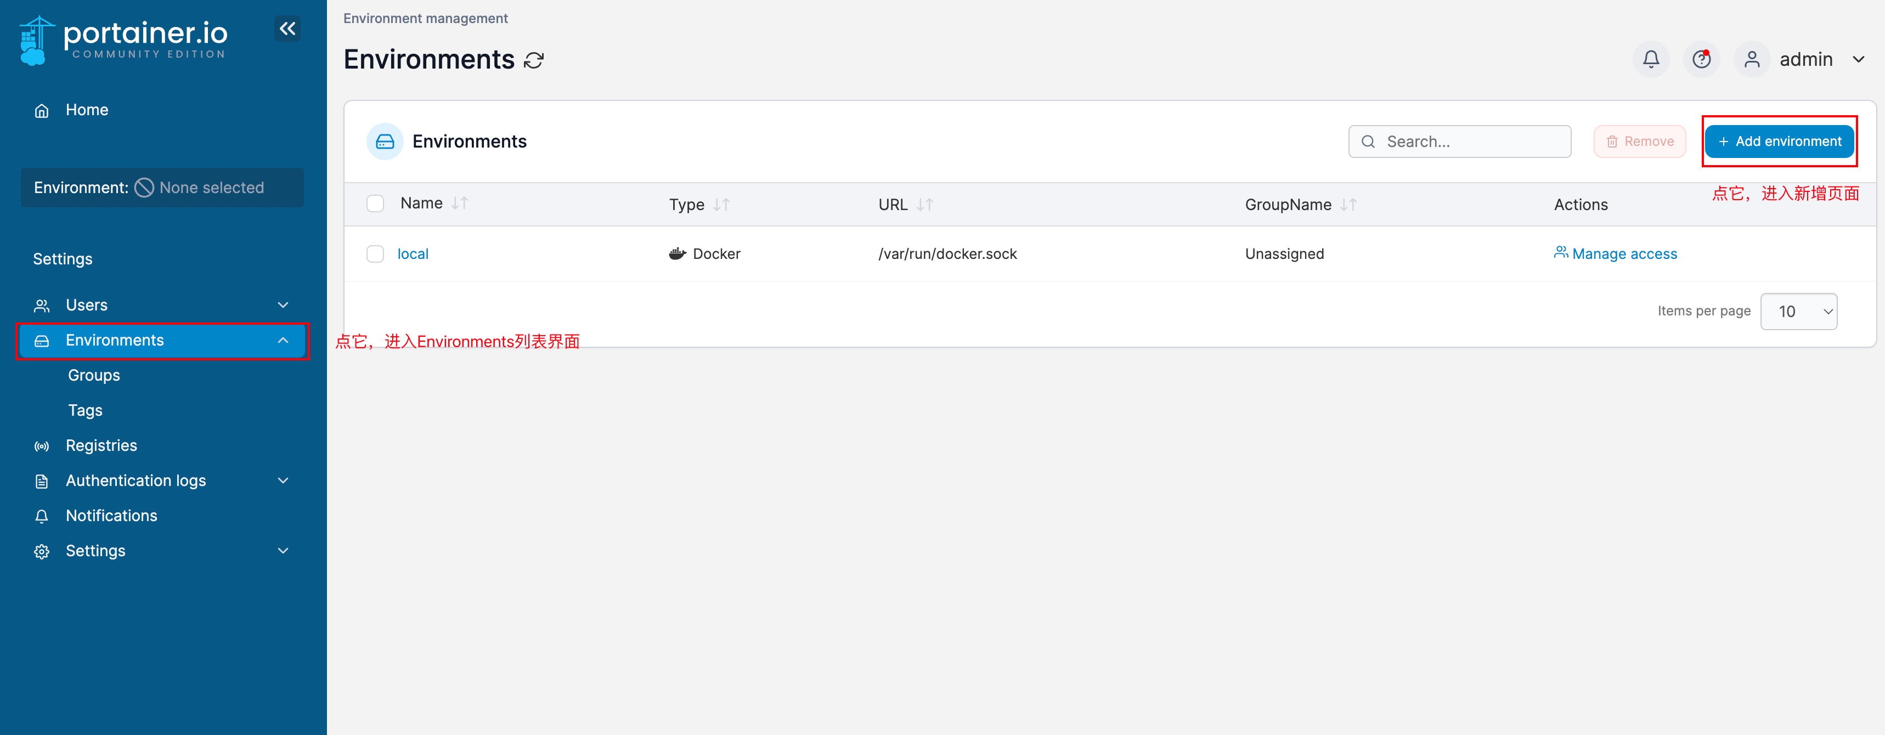Image resolution: width=1885 pixels, height=735 pixels.
Task: Toggle the select-all environments checkbox
Action: 375,202
